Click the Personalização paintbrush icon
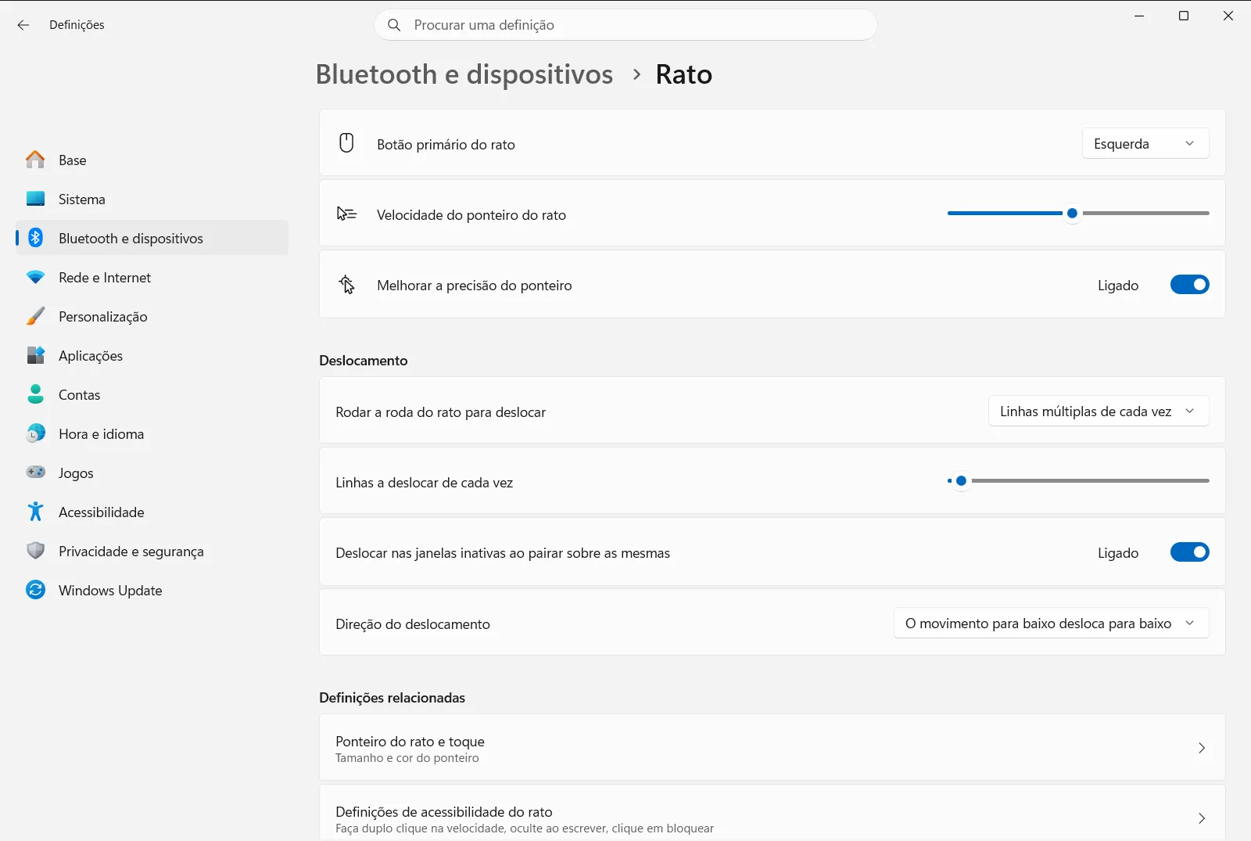The image size is (1251, 841). (x=35, y=316)
